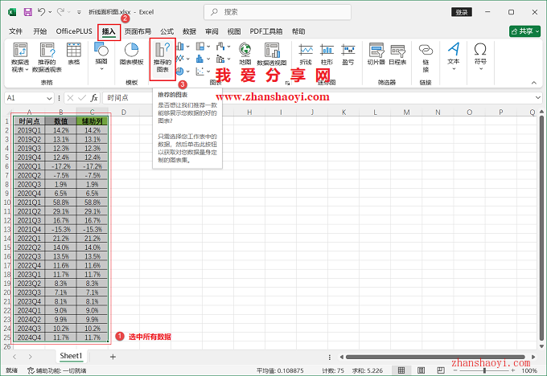The height and width of the screenshot is (376, 547).
Task: Click the Undo arrow icon
Action: [42, 12]
